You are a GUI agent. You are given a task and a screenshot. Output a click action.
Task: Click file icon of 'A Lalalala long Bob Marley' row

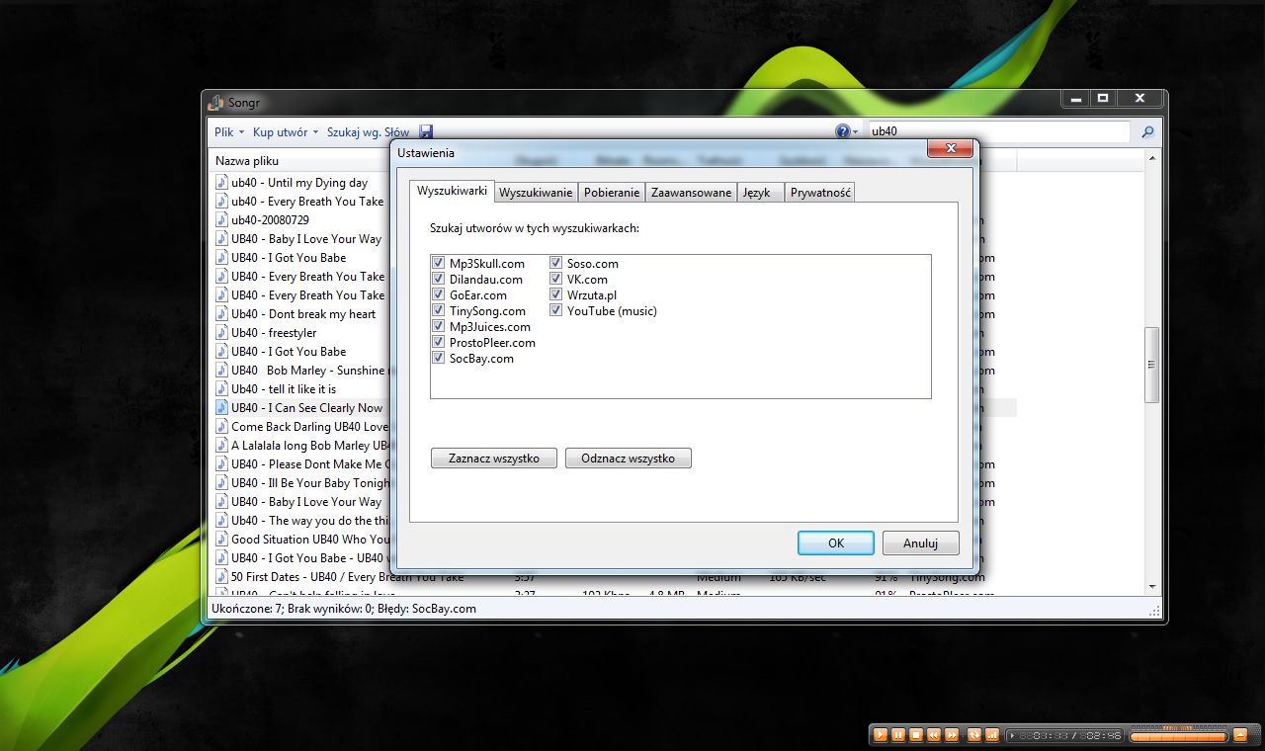pos(222,446)
